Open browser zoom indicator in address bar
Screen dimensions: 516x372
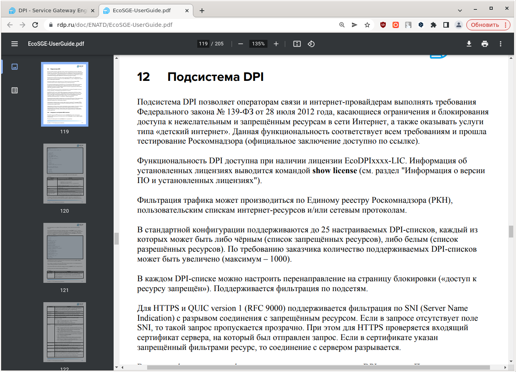click(x=342, y=25)
